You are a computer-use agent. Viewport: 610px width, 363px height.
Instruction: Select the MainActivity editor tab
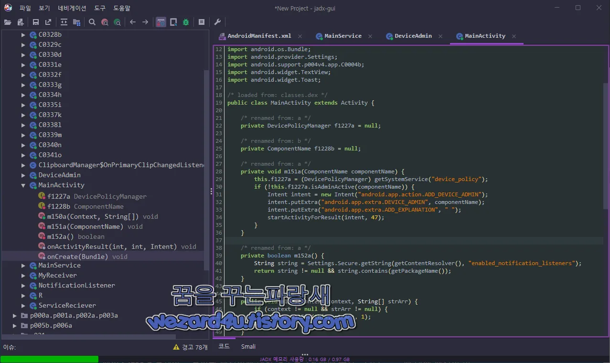pos(485,36)
